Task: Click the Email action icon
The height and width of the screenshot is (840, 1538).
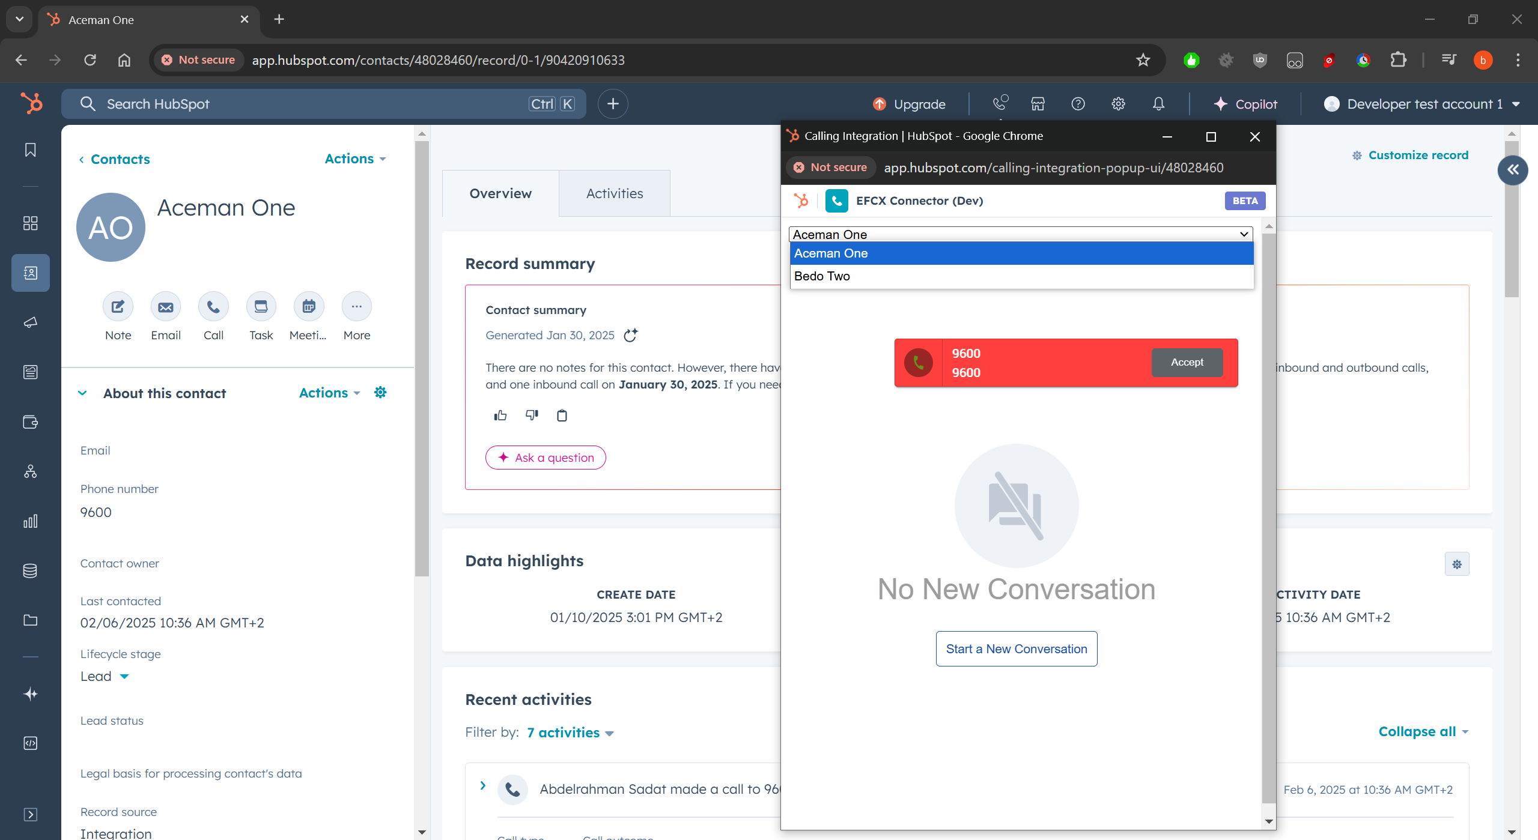Action: click(x=165, y=307)
